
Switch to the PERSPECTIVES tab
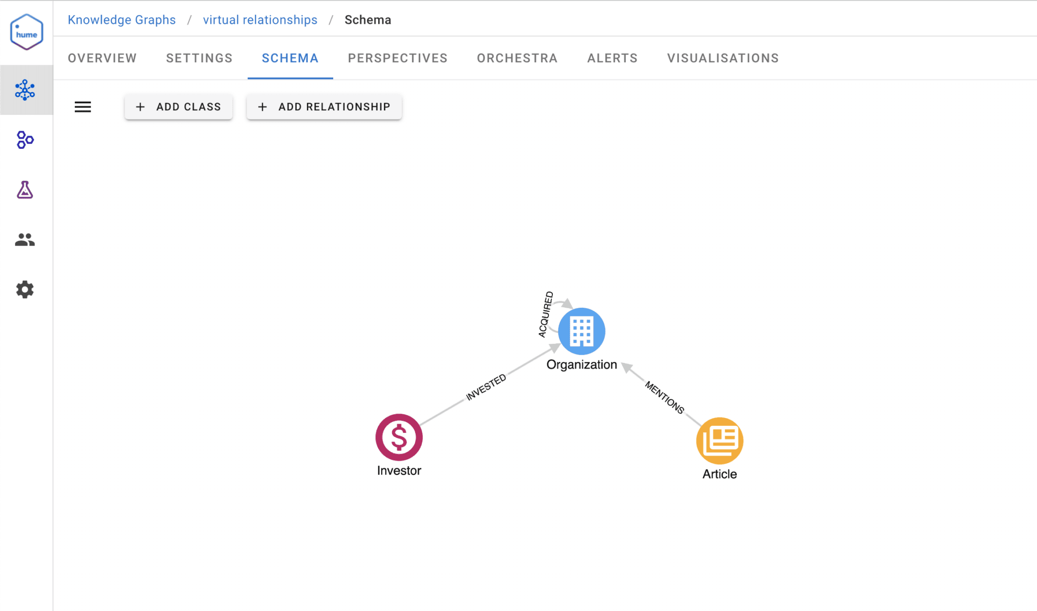[x=397, y=58]
